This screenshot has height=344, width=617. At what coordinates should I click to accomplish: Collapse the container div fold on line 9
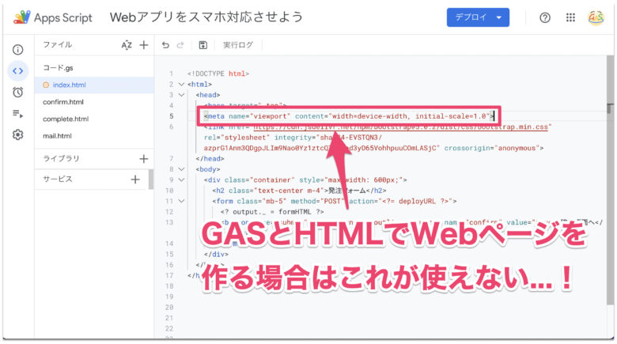pyautogui.click(x=181, y=180)
